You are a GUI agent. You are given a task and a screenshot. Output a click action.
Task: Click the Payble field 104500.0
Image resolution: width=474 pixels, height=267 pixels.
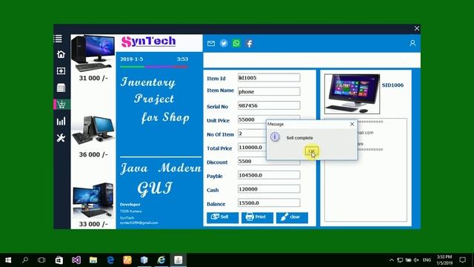pos(269,175)
